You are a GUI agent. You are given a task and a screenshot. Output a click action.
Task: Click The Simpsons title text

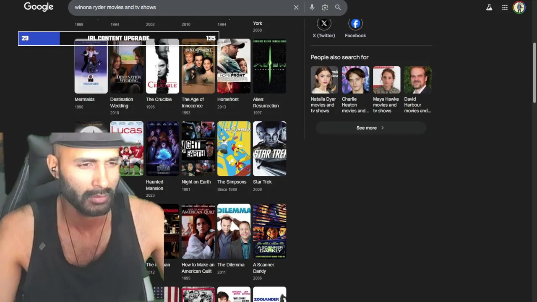click(232, 182)
